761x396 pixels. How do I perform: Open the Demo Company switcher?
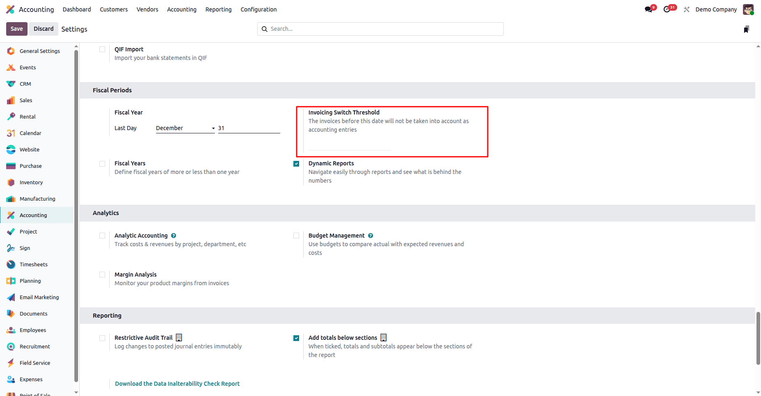click(716, 9)
